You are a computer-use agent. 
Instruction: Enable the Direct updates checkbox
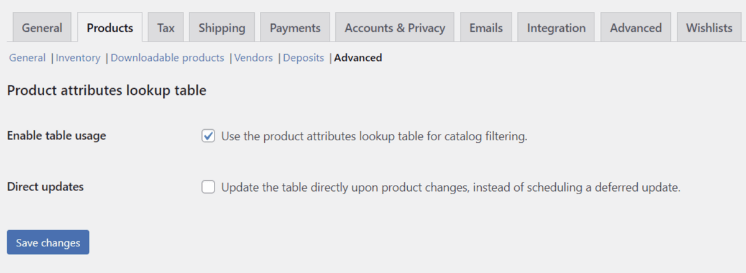click(208, 187)
